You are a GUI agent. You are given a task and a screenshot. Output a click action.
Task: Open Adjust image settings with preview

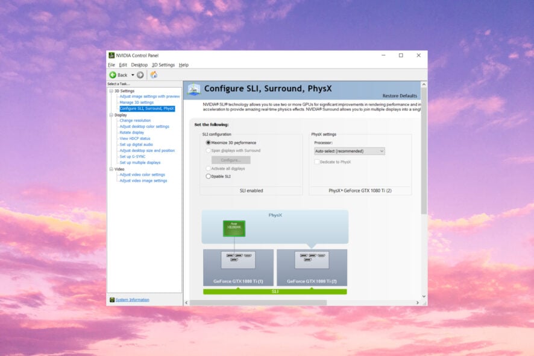point(149,97)
